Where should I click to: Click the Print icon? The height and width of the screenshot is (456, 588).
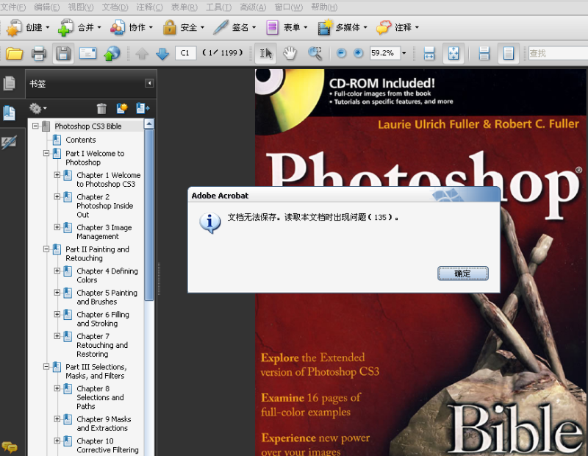pos(39,54)
